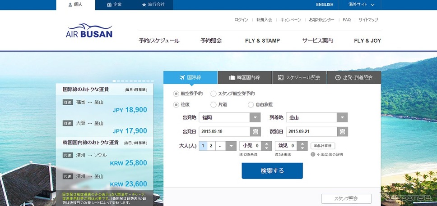Image resolution: width=437 pixels, height=206 pixels.
Task: Click the first banner slide indicator
Action: pyautogui.click(x=114, y=81)
